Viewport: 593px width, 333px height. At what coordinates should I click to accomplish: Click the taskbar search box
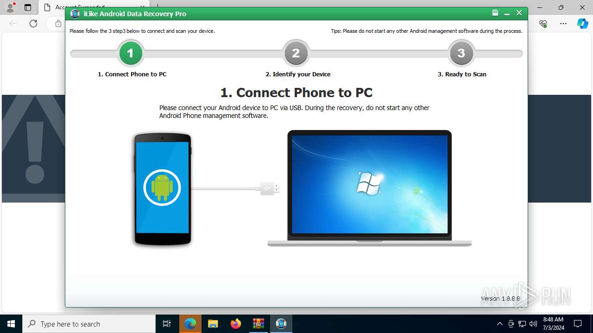click(89, 324)
